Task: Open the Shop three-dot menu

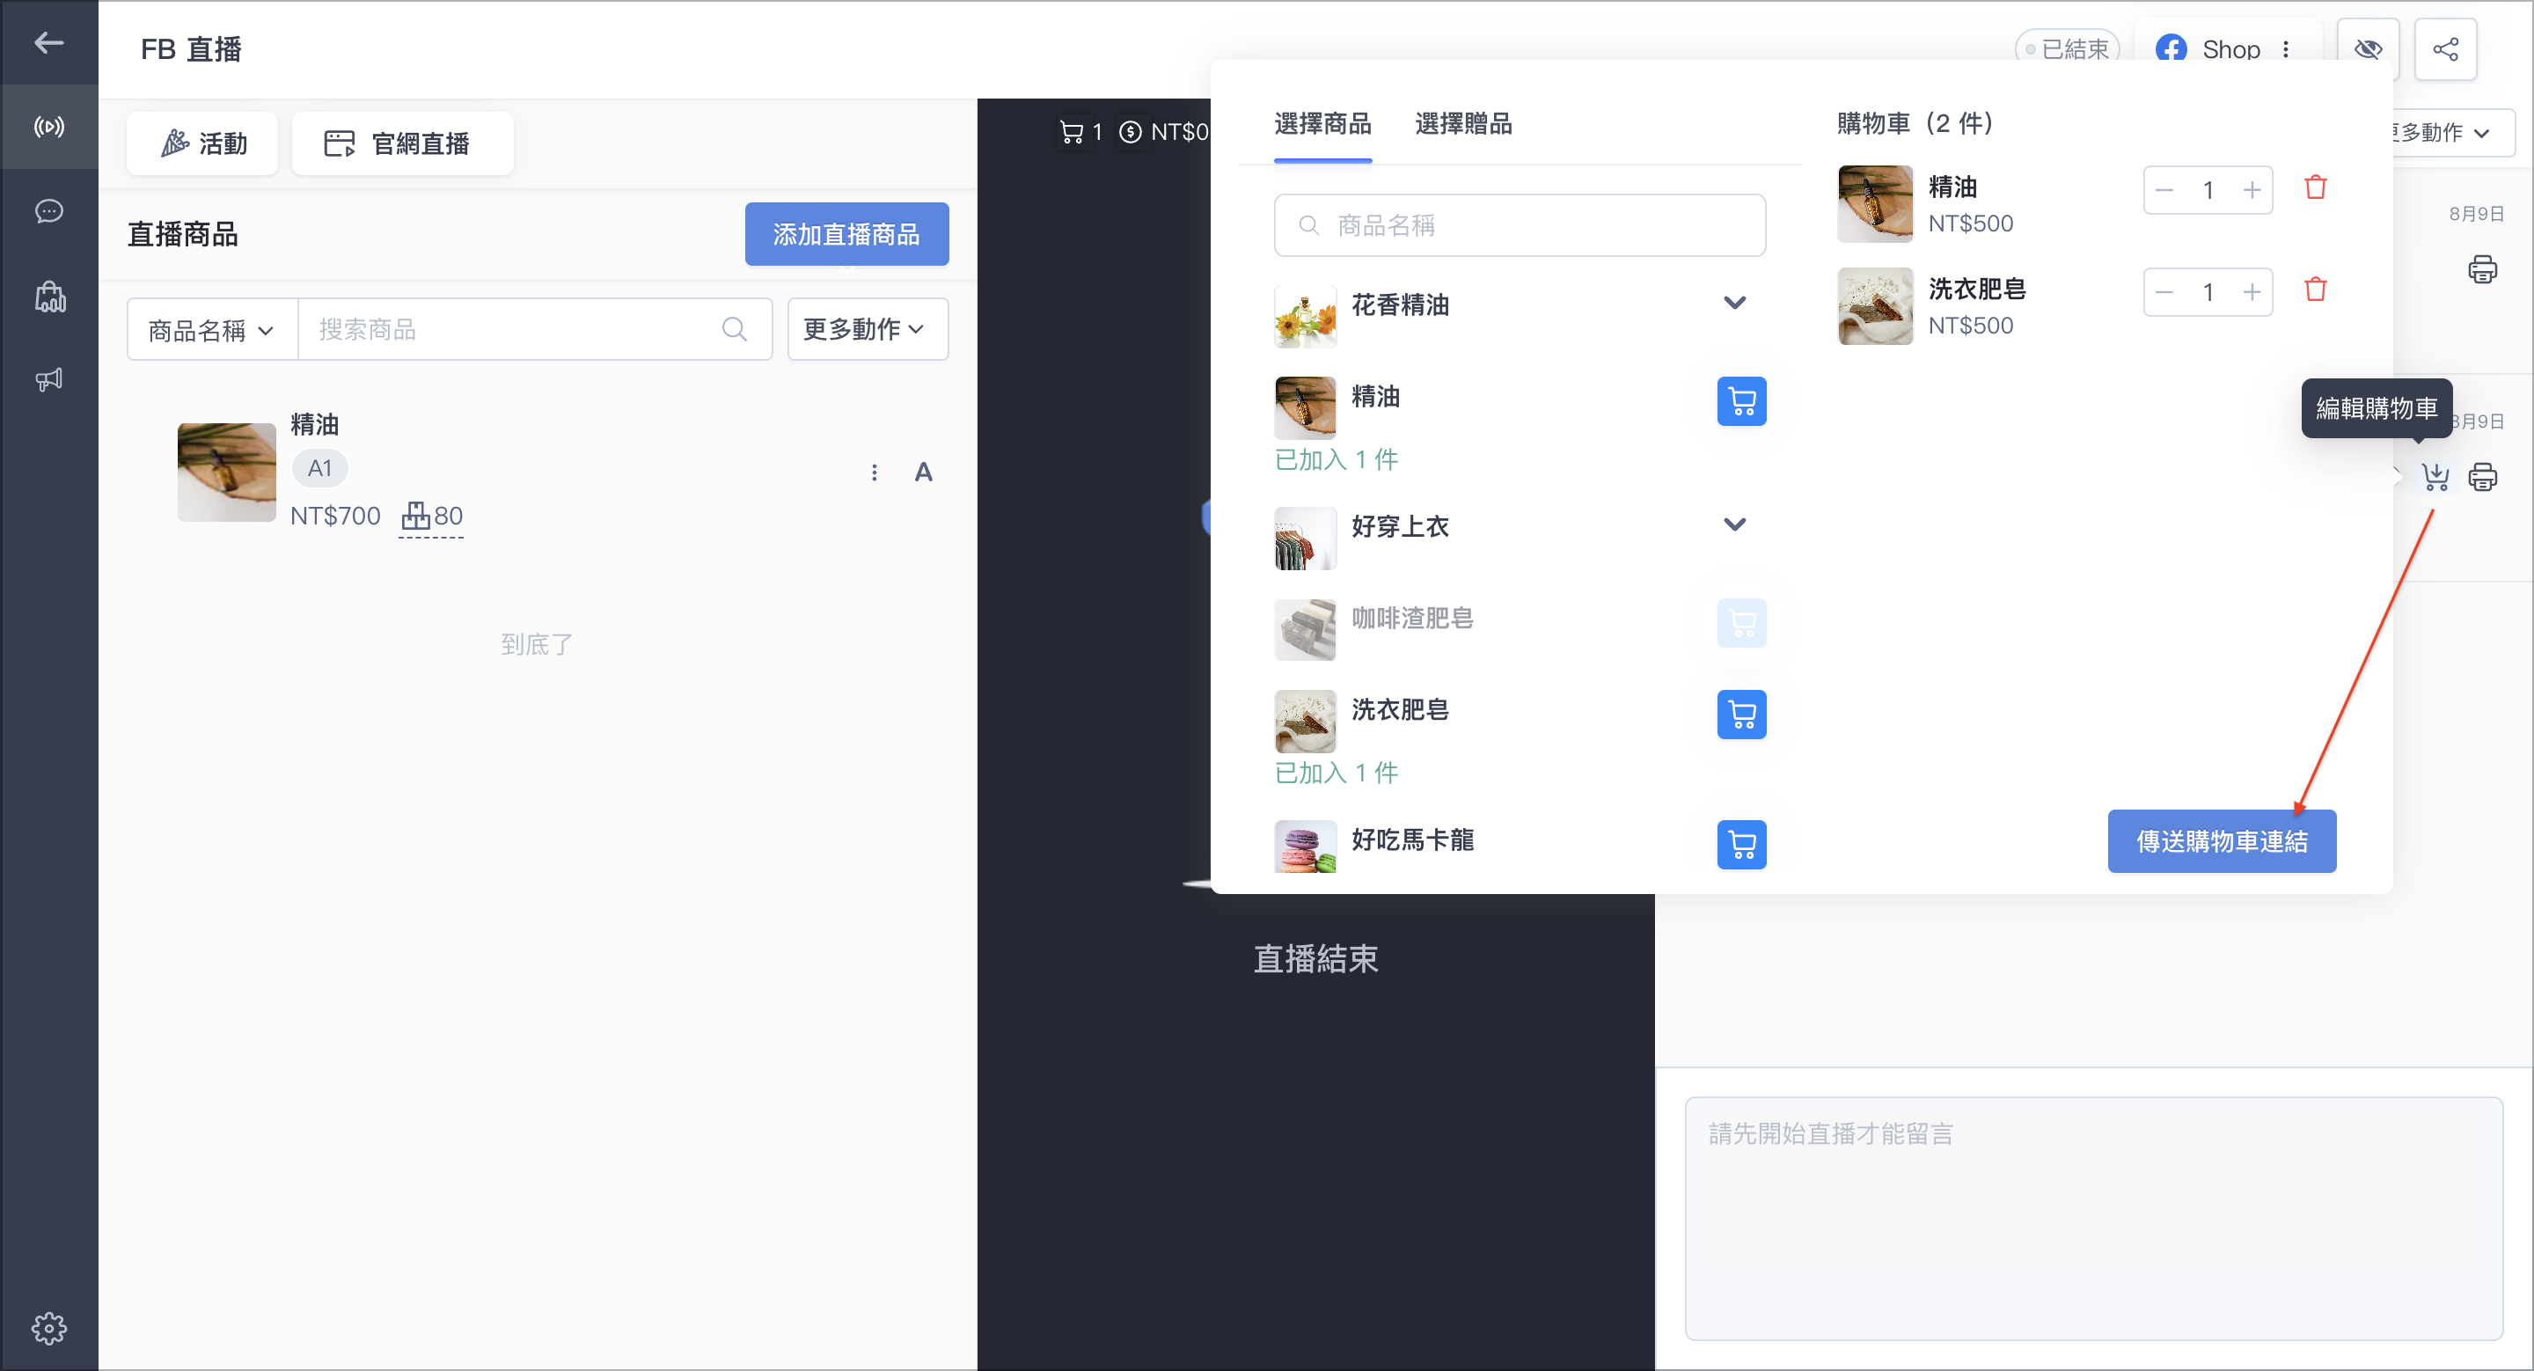Action: [x=2286, y=49]
